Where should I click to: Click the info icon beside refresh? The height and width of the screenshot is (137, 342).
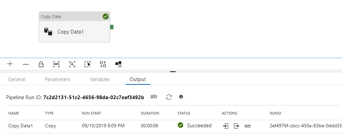point(181,97)
